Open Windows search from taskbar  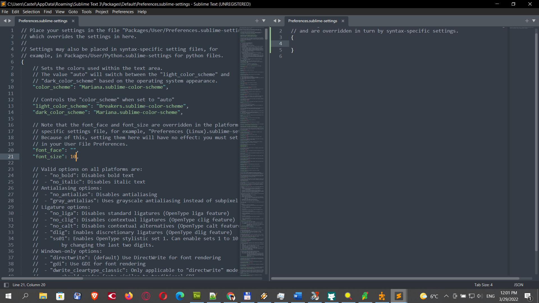(x=26, y=296)
